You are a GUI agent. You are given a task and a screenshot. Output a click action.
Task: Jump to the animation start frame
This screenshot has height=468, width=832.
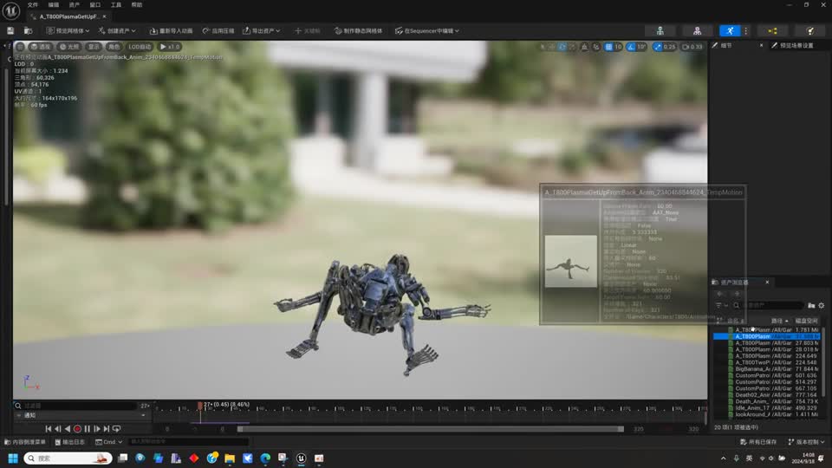pos(49,429)
